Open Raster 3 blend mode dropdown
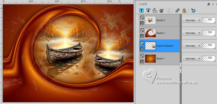Screen dimensions: 217x104 pos(191,20)
